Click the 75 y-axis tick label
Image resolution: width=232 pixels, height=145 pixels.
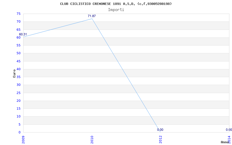click(x=19, y=14)
